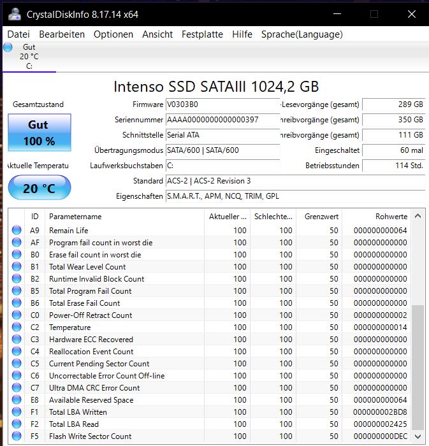This screenshot has width=429, height=446.
Task: Click the status orb for Uncorrectable Error Count Off-line
Action: [x=17, y=375]
